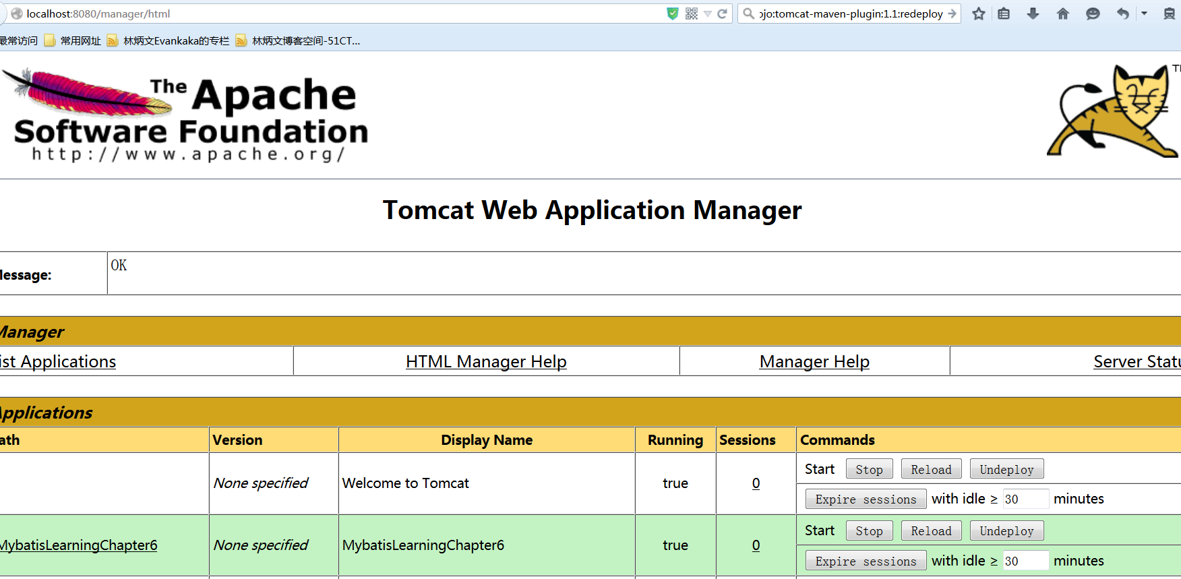Viewport: 1181px width, 579px height.
Task: Open the Server Status link
Action: point(1137,362)
